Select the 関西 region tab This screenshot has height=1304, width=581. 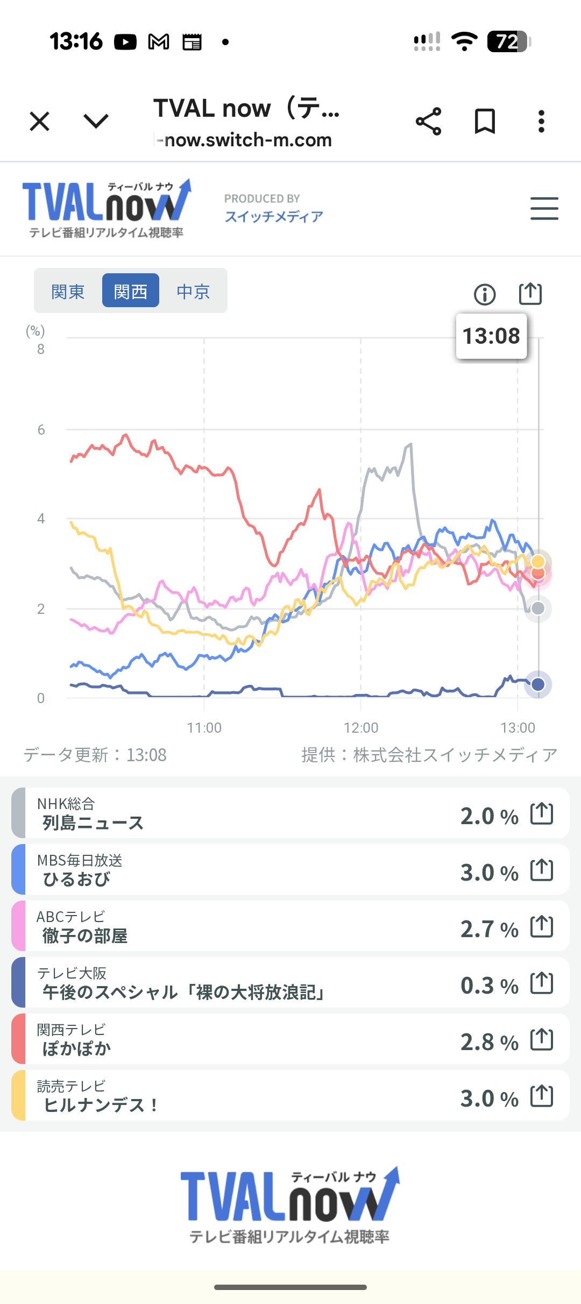pos(131,291)
